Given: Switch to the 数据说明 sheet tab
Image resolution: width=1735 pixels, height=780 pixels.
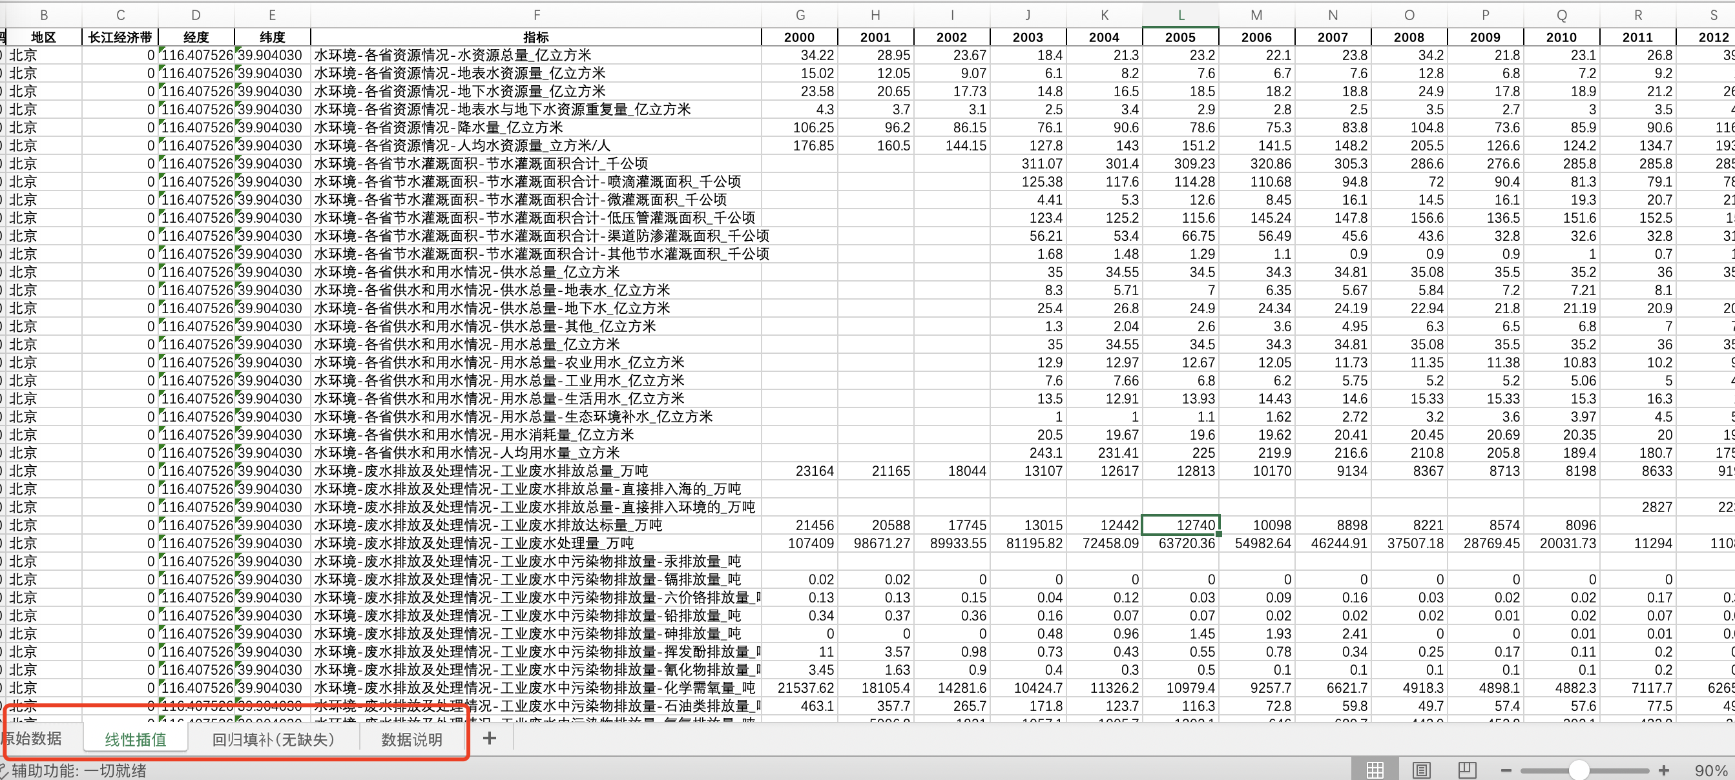Looking at the screenshot, I should coord(411,739).
